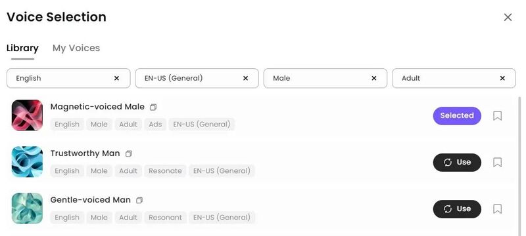Copy the Magnetic-voiced Male voice name icon
This screenshot has height=236, width=526.
tap(153, 108)
